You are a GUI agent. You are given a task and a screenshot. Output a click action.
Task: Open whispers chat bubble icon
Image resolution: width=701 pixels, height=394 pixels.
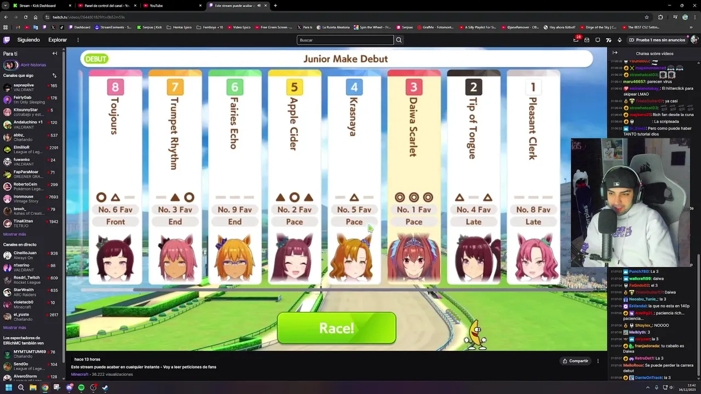[x=597, y=40]
